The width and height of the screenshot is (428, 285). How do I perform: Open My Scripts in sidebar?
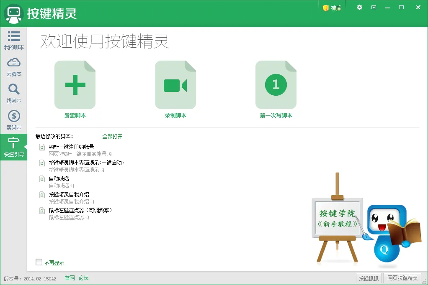(14, 40)
